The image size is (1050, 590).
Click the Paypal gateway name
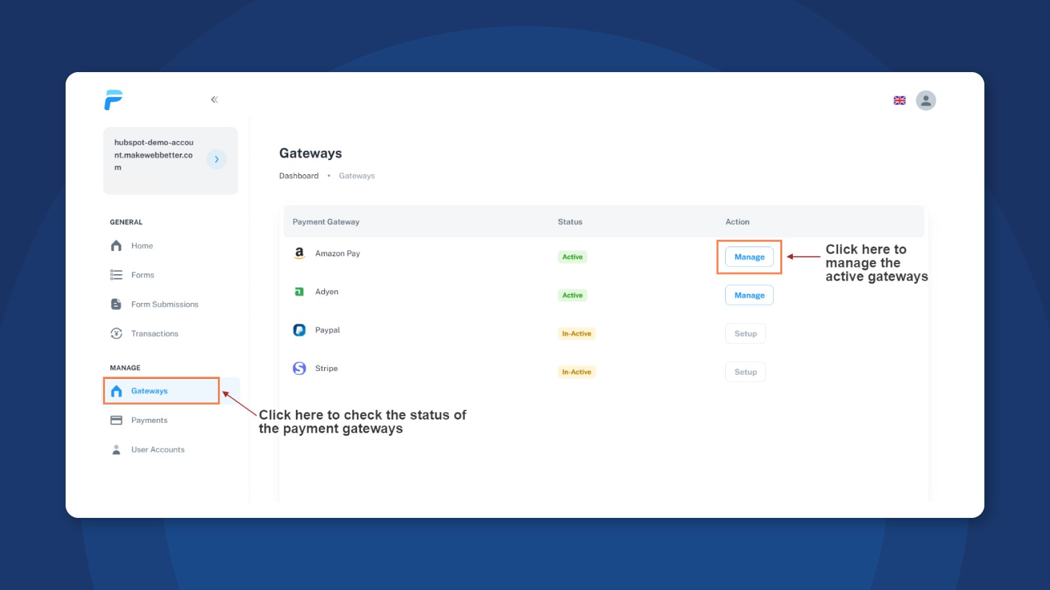click(x=327, y=330)
